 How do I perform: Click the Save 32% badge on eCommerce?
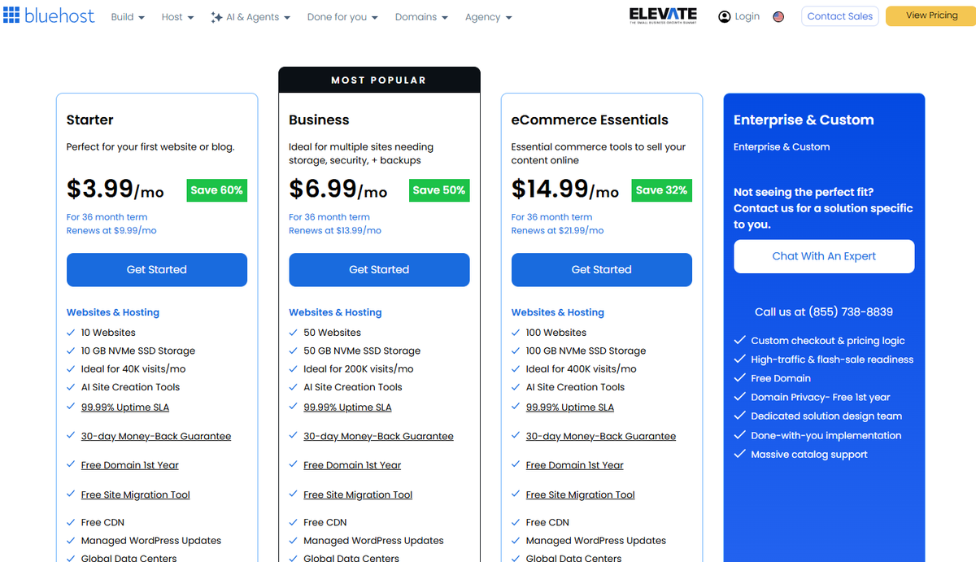pyautogui.click(x=662, y=190)
